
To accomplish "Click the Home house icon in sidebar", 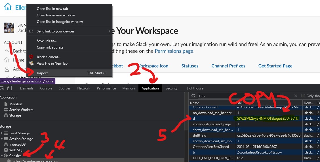I will 7,60.
